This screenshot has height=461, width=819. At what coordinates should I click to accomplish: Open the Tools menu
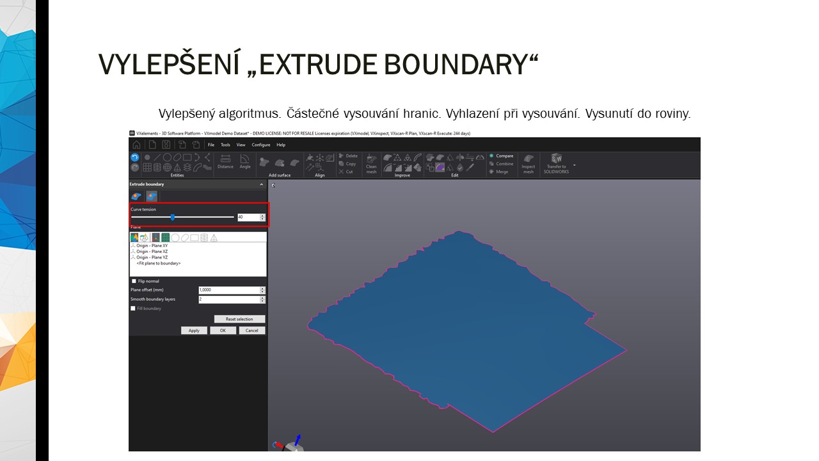pos(225,145)
